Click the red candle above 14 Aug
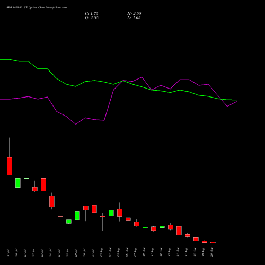 tap(179, 231)
